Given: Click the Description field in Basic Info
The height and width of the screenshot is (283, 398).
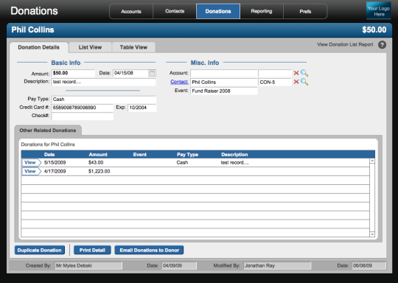Looking at the screenshot, I should (104, 82).
